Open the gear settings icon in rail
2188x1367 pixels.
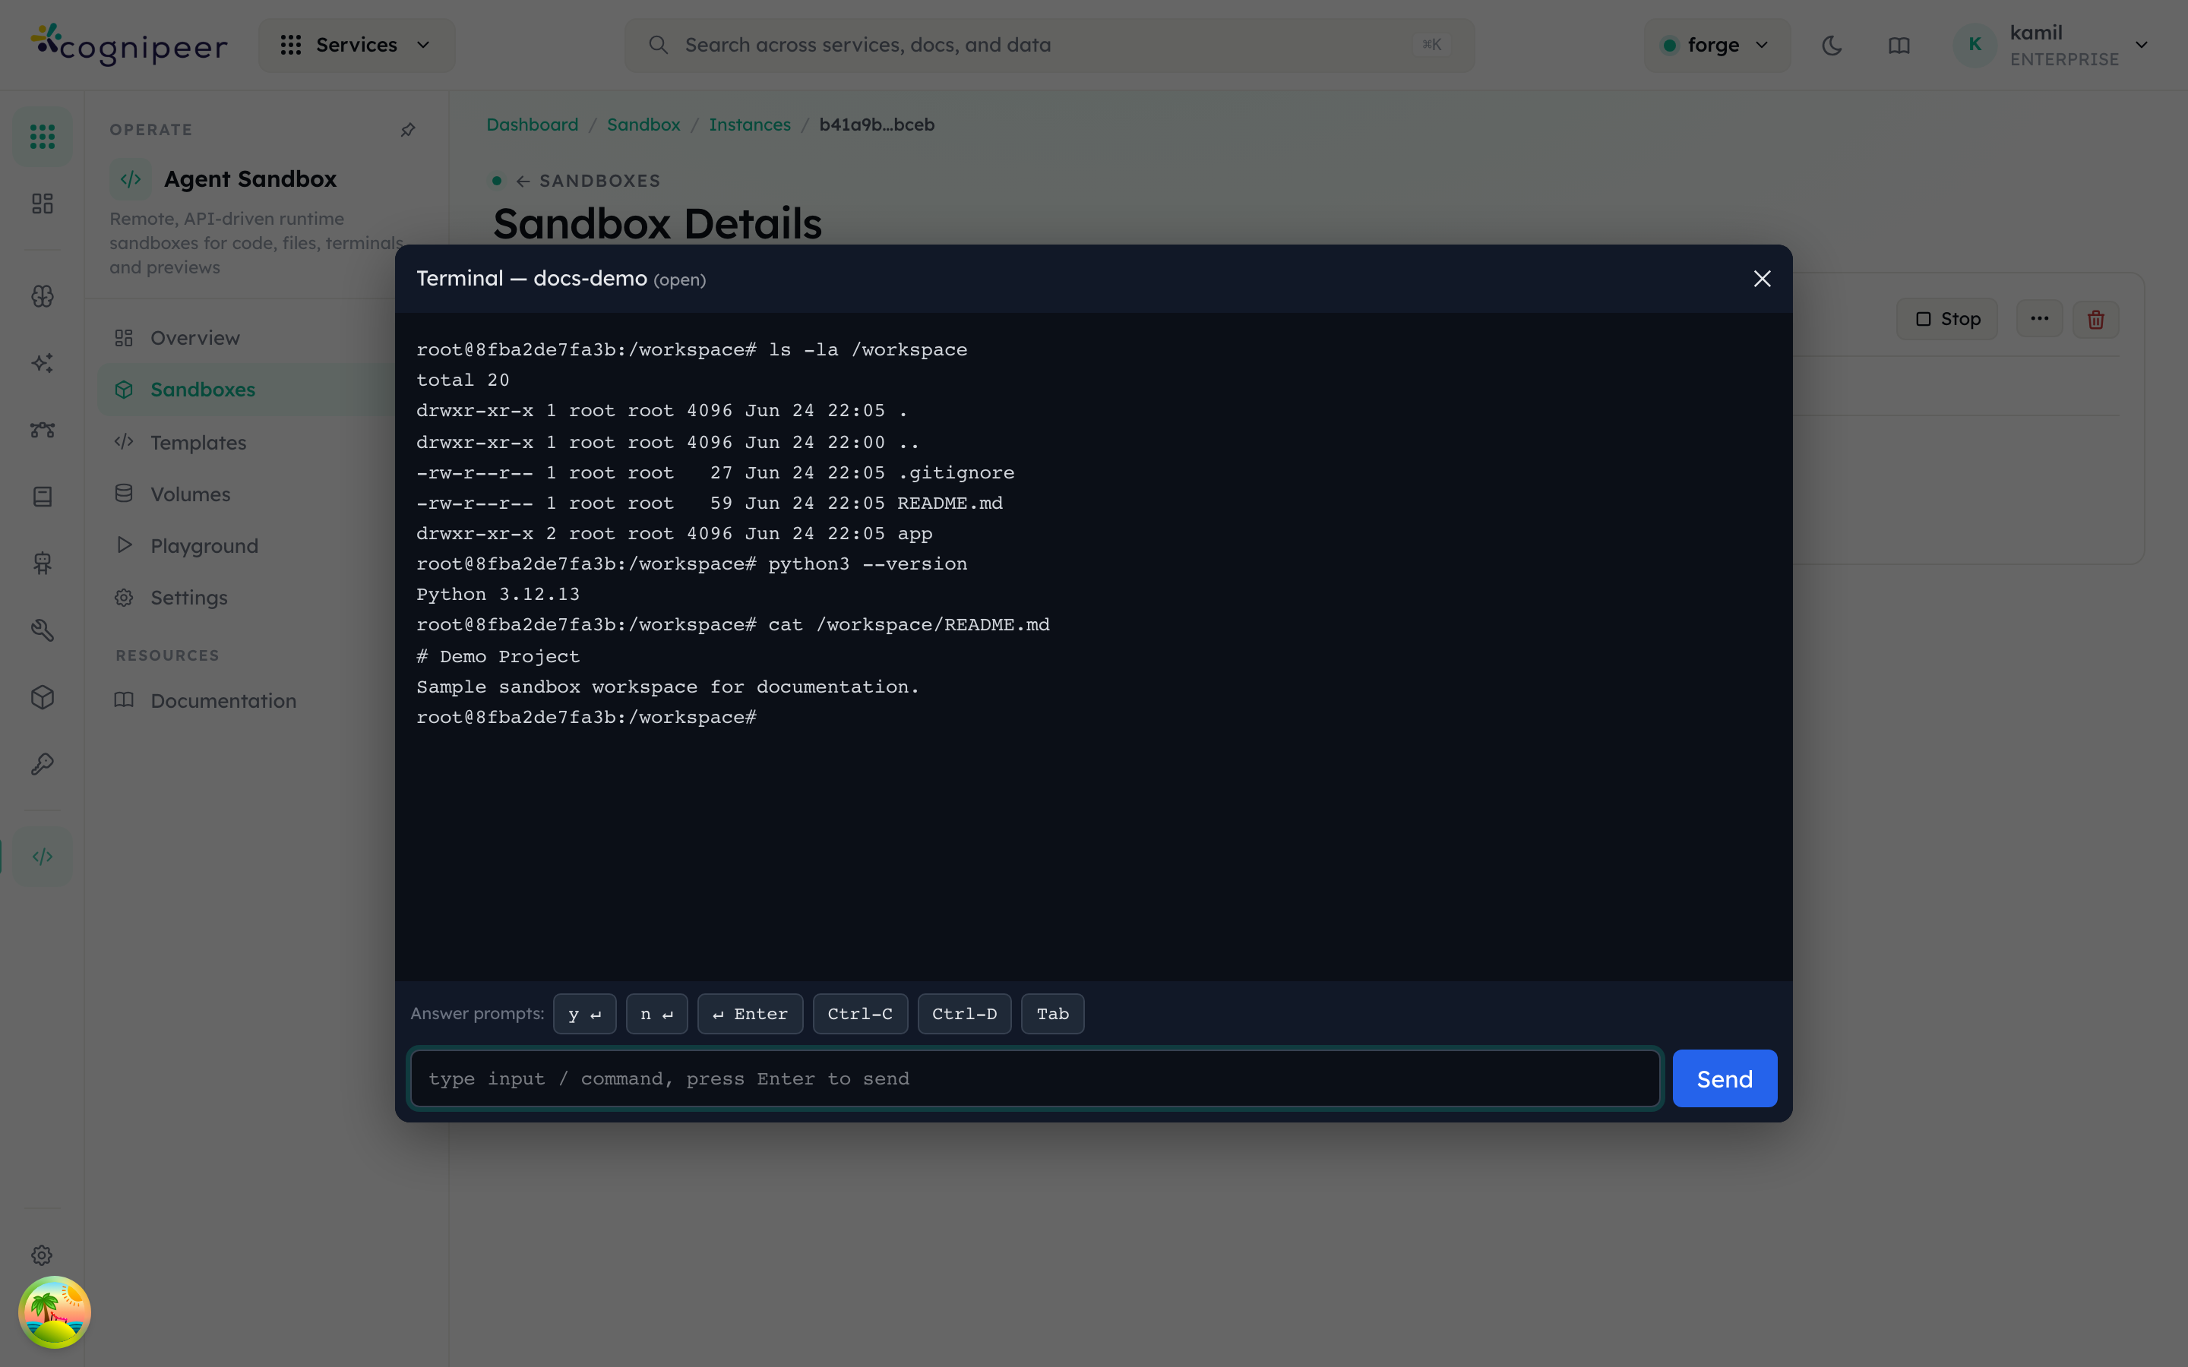tap(42, 1255)
